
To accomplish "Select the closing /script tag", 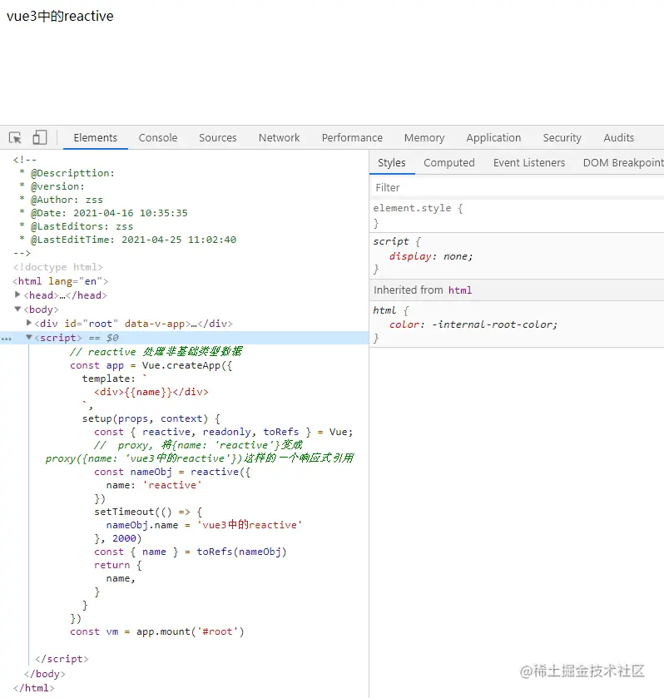I will pos(62,659).
